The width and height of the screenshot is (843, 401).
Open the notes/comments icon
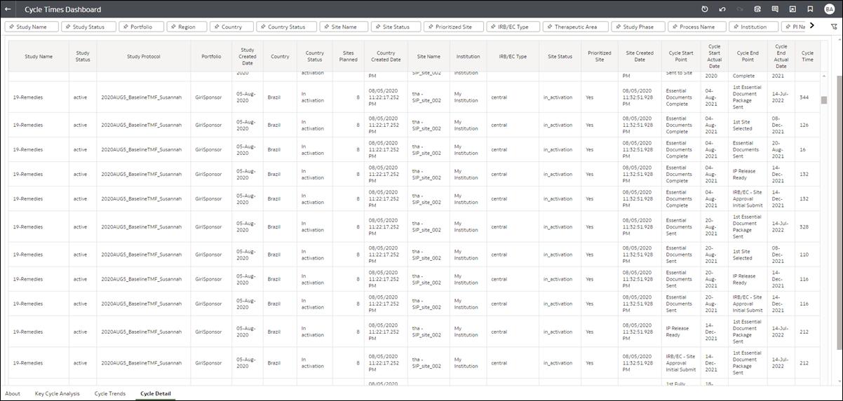(775, 10)
